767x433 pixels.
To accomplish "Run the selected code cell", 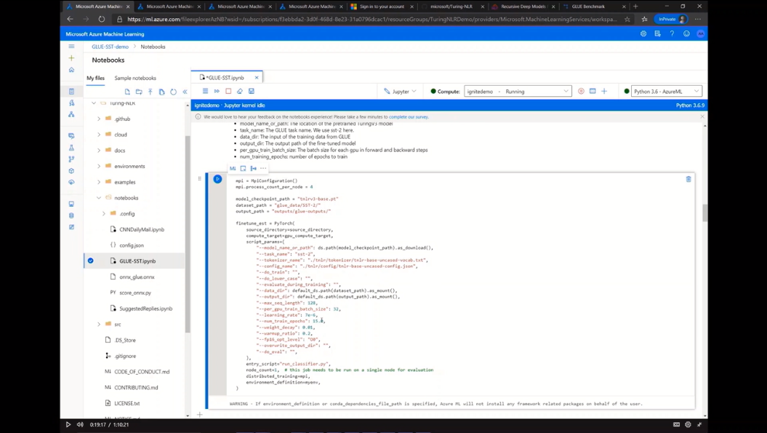I will pyautogui.click(x=217, y=179).
